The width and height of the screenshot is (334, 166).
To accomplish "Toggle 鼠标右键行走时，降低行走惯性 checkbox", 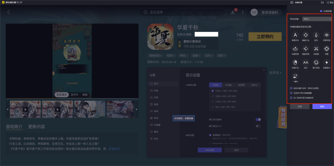I will [x=291, y=88].
